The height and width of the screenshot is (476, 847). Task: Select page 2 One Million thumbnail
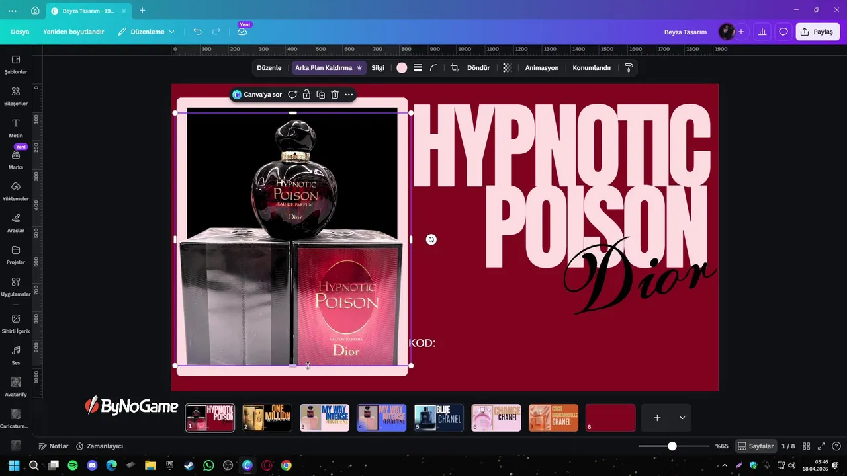click(x=267, y=418)
